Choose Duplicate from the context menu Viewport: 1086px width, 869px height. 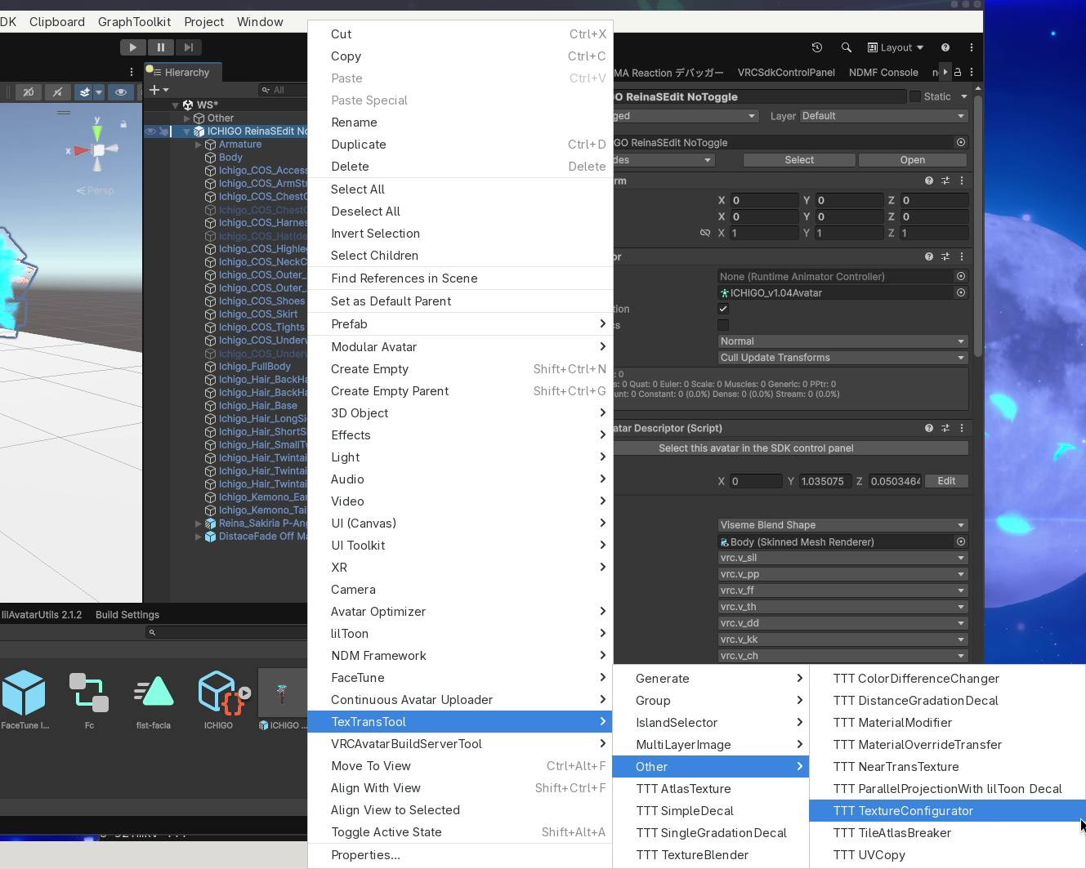pyautogui.click(x=460, y=145)
